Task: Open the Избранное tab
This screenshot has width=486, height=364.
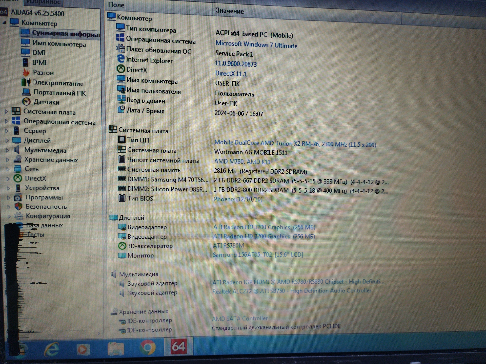Action: coord(44,2)
